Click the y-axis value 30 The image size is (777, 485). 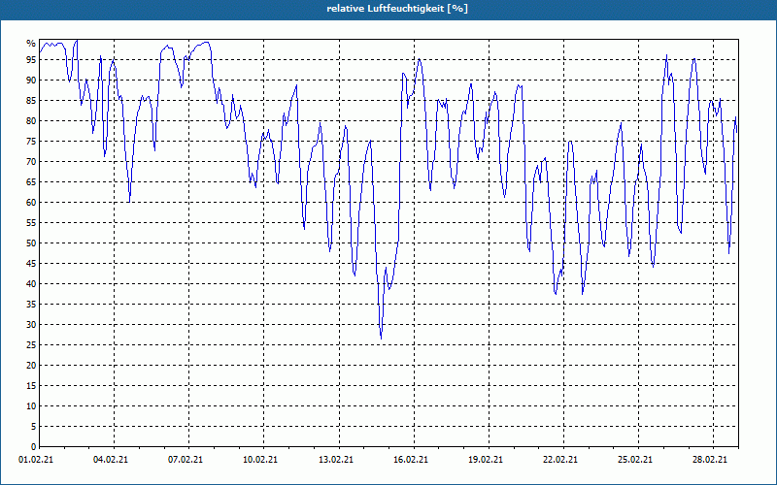[x=31, y=325]
